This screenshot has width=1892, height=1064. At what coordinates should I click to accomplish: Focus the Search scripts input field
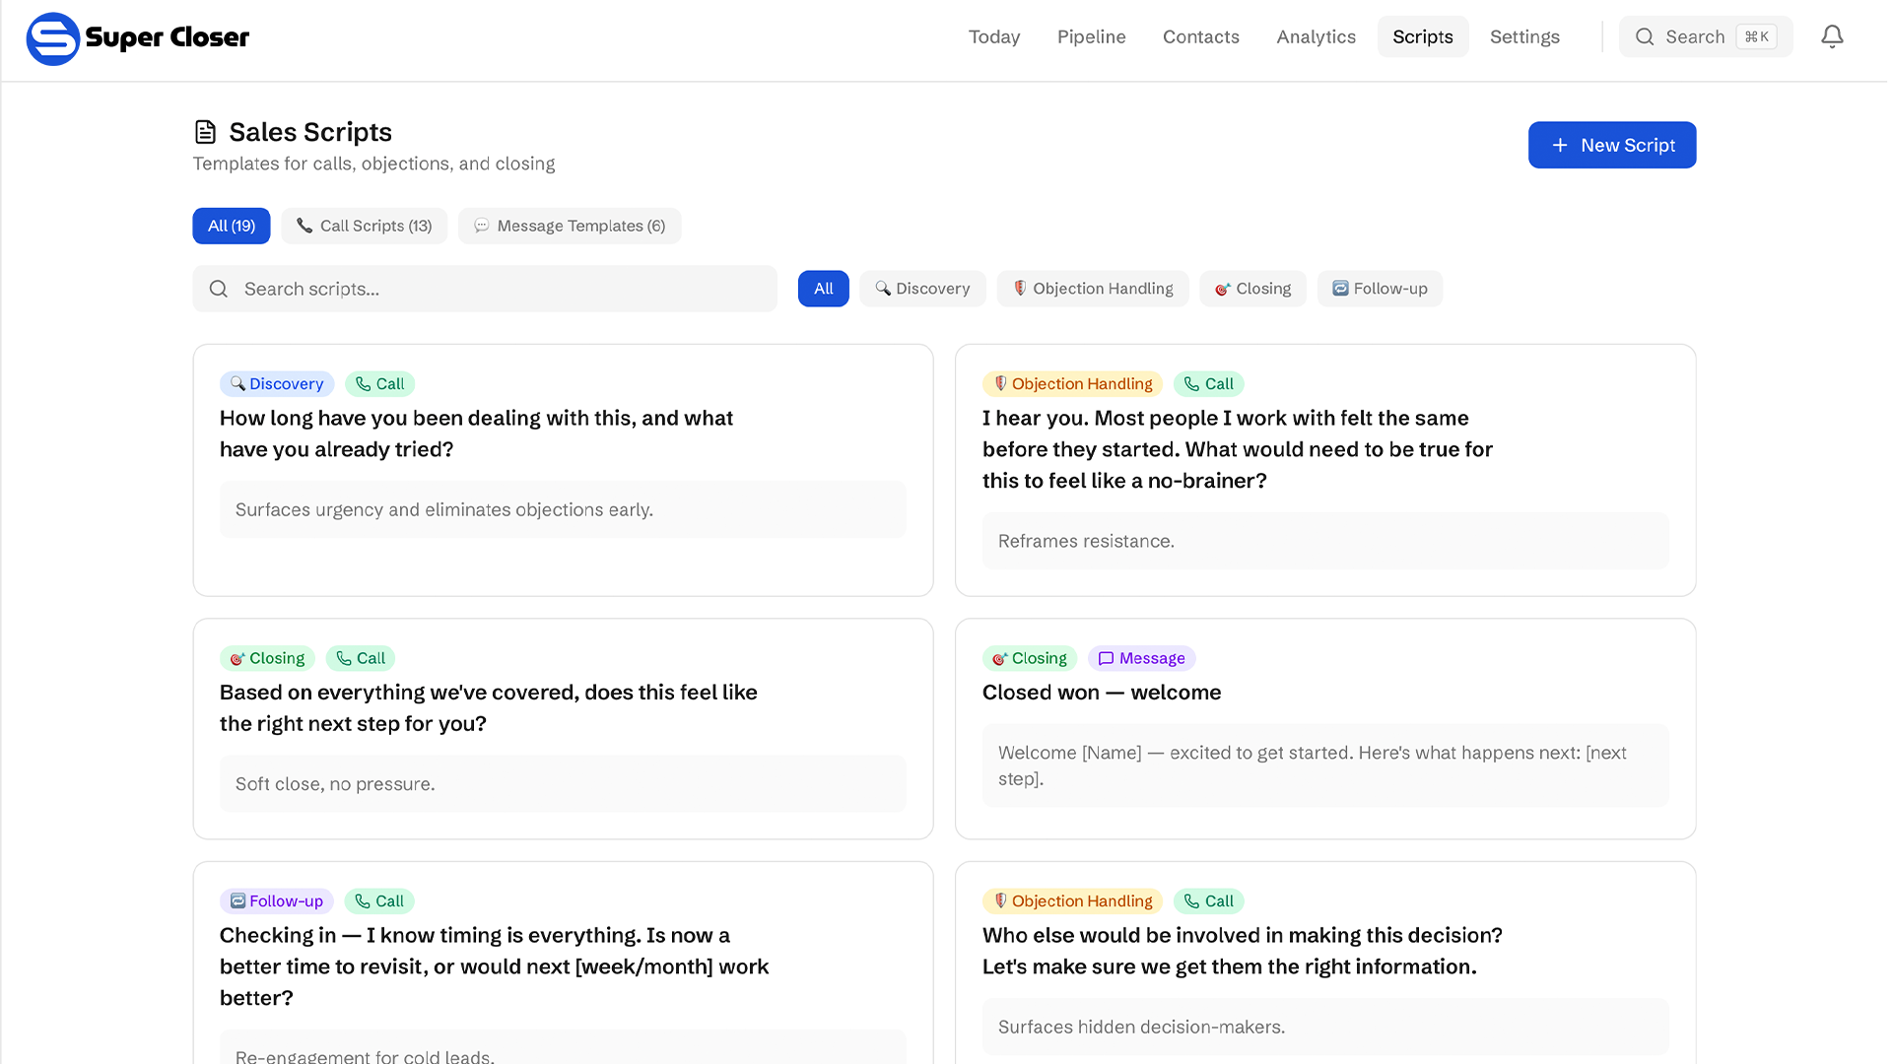point(485,289)
